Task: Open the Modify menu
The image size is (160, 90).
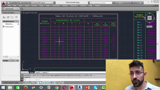Action: point(65,5)
